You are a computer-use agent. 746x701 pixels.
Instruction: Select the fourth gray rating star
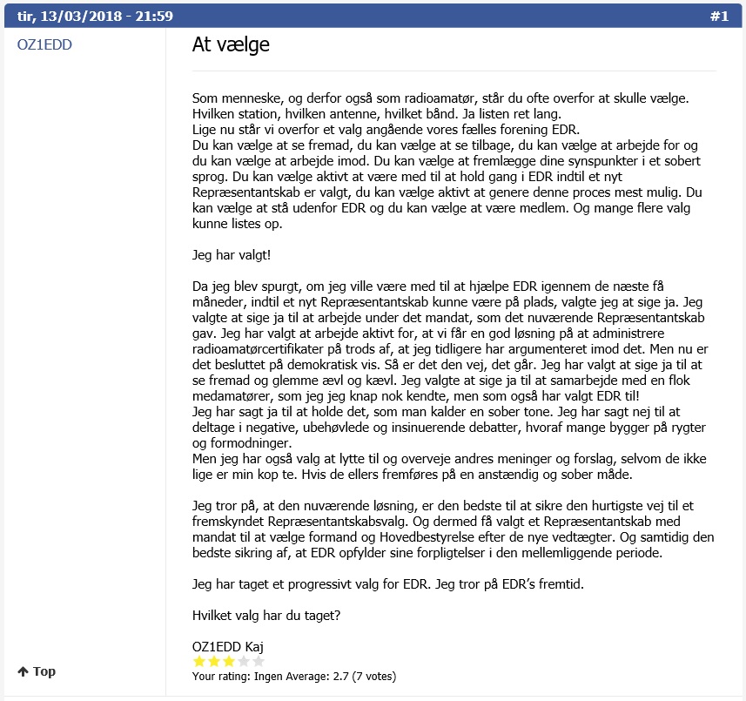244,661
